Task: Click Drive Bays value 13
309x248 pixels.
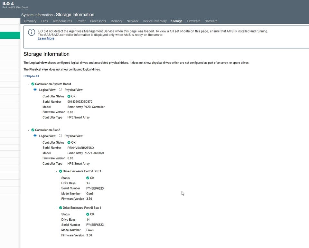Action: (x=88, y=183)
